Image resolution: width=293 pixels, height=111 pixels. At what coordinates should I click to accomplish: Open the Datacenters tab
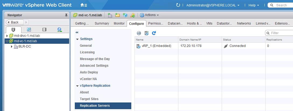(175, 23)
